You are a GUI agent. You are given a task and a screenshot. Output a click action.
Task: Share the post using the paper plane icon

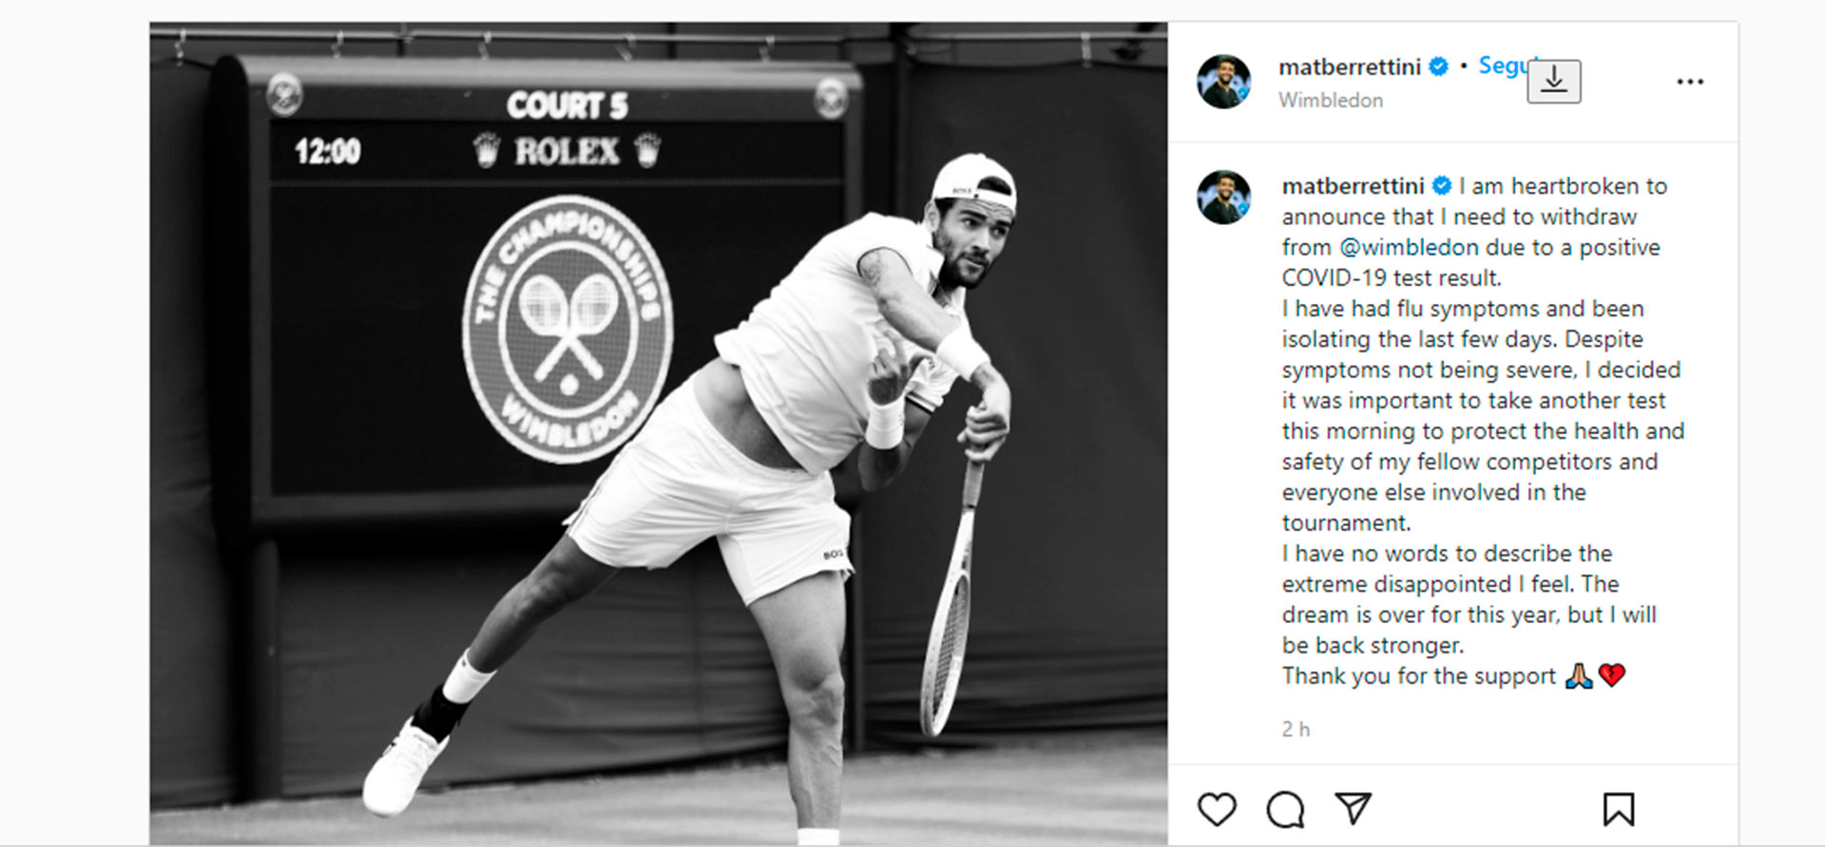point(1353,808)
